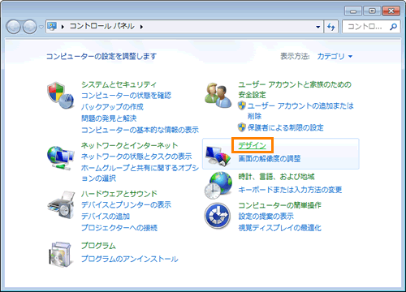This screenshot has width=406, height=292.
Task: Open the User Accounts people icon
Action: 218,96
